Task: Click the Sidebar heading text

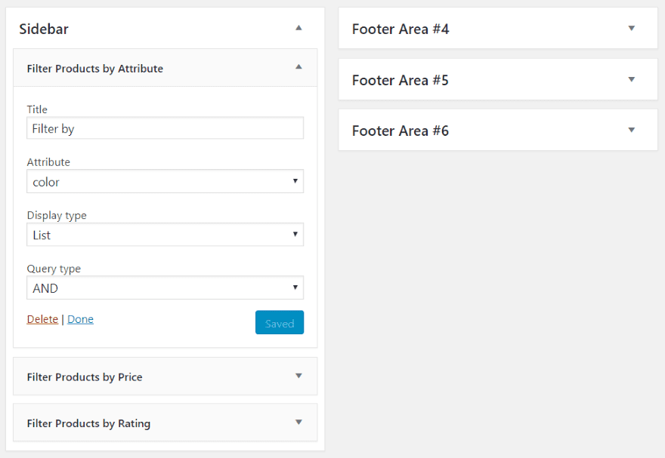Action: point(44,29)
